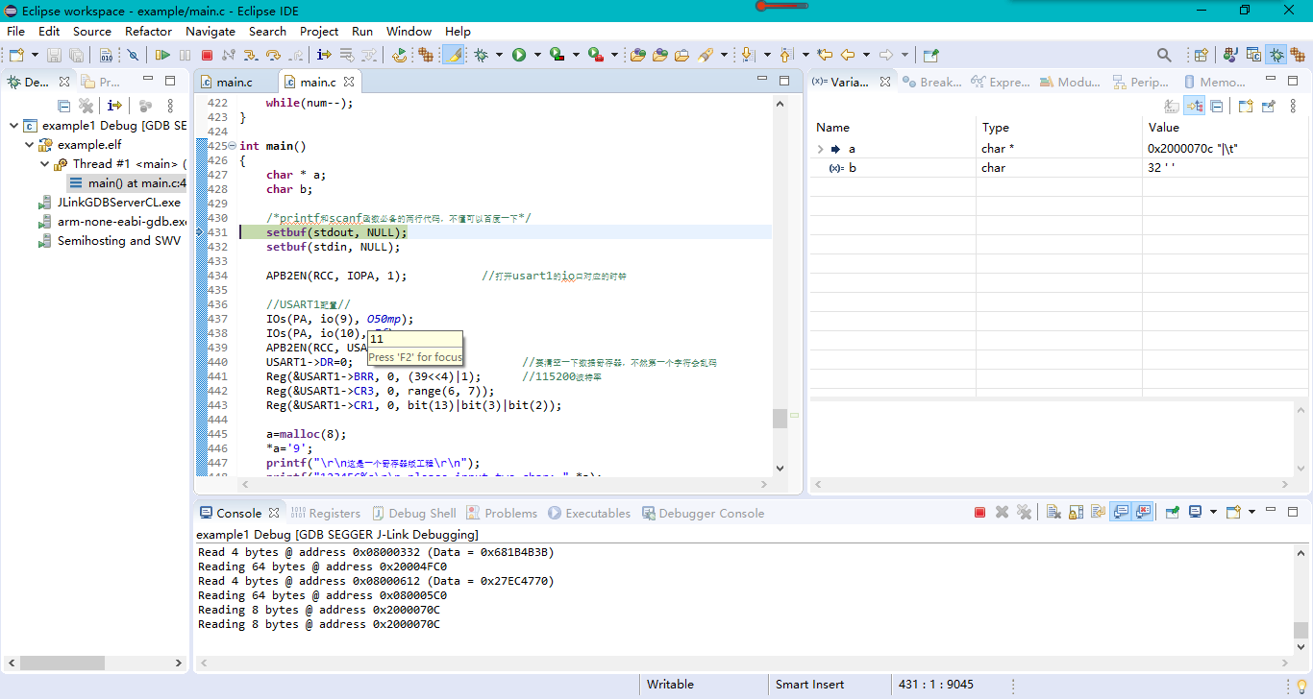Switch to the Debug perspective bug icon
The image size is (1313, 699).
(1276, 55)
